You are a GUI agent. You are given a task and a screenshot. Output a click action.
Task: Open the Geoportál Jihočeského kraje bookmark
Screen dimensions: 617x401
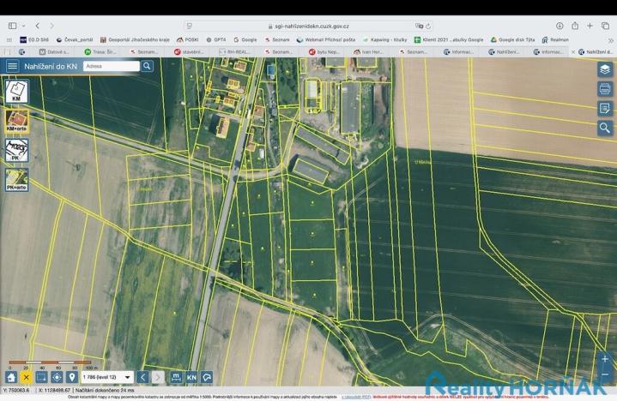point(136,39)
